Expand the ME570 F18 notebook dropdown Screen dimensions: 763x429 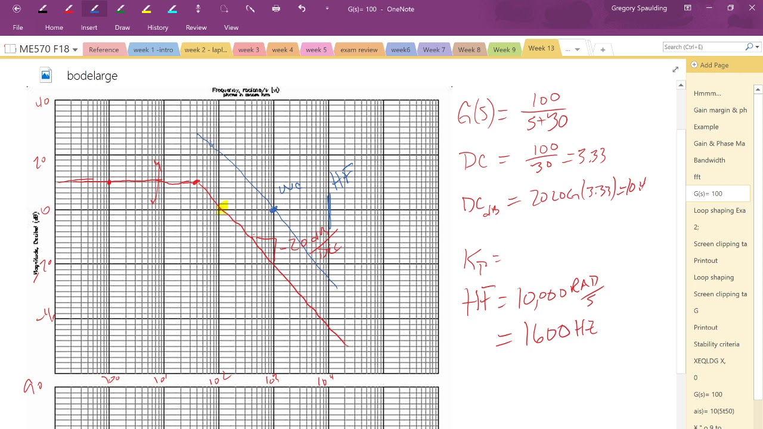[x=75, y=49]
